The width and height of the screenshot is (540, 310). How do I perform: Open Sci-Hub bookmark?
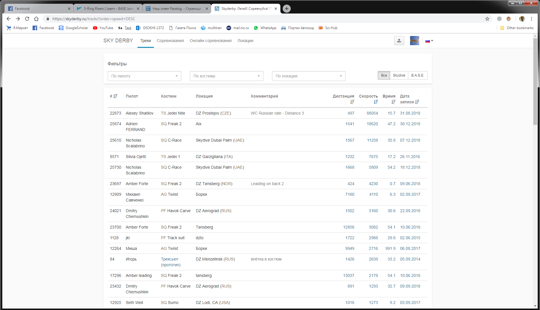point(328,28)
